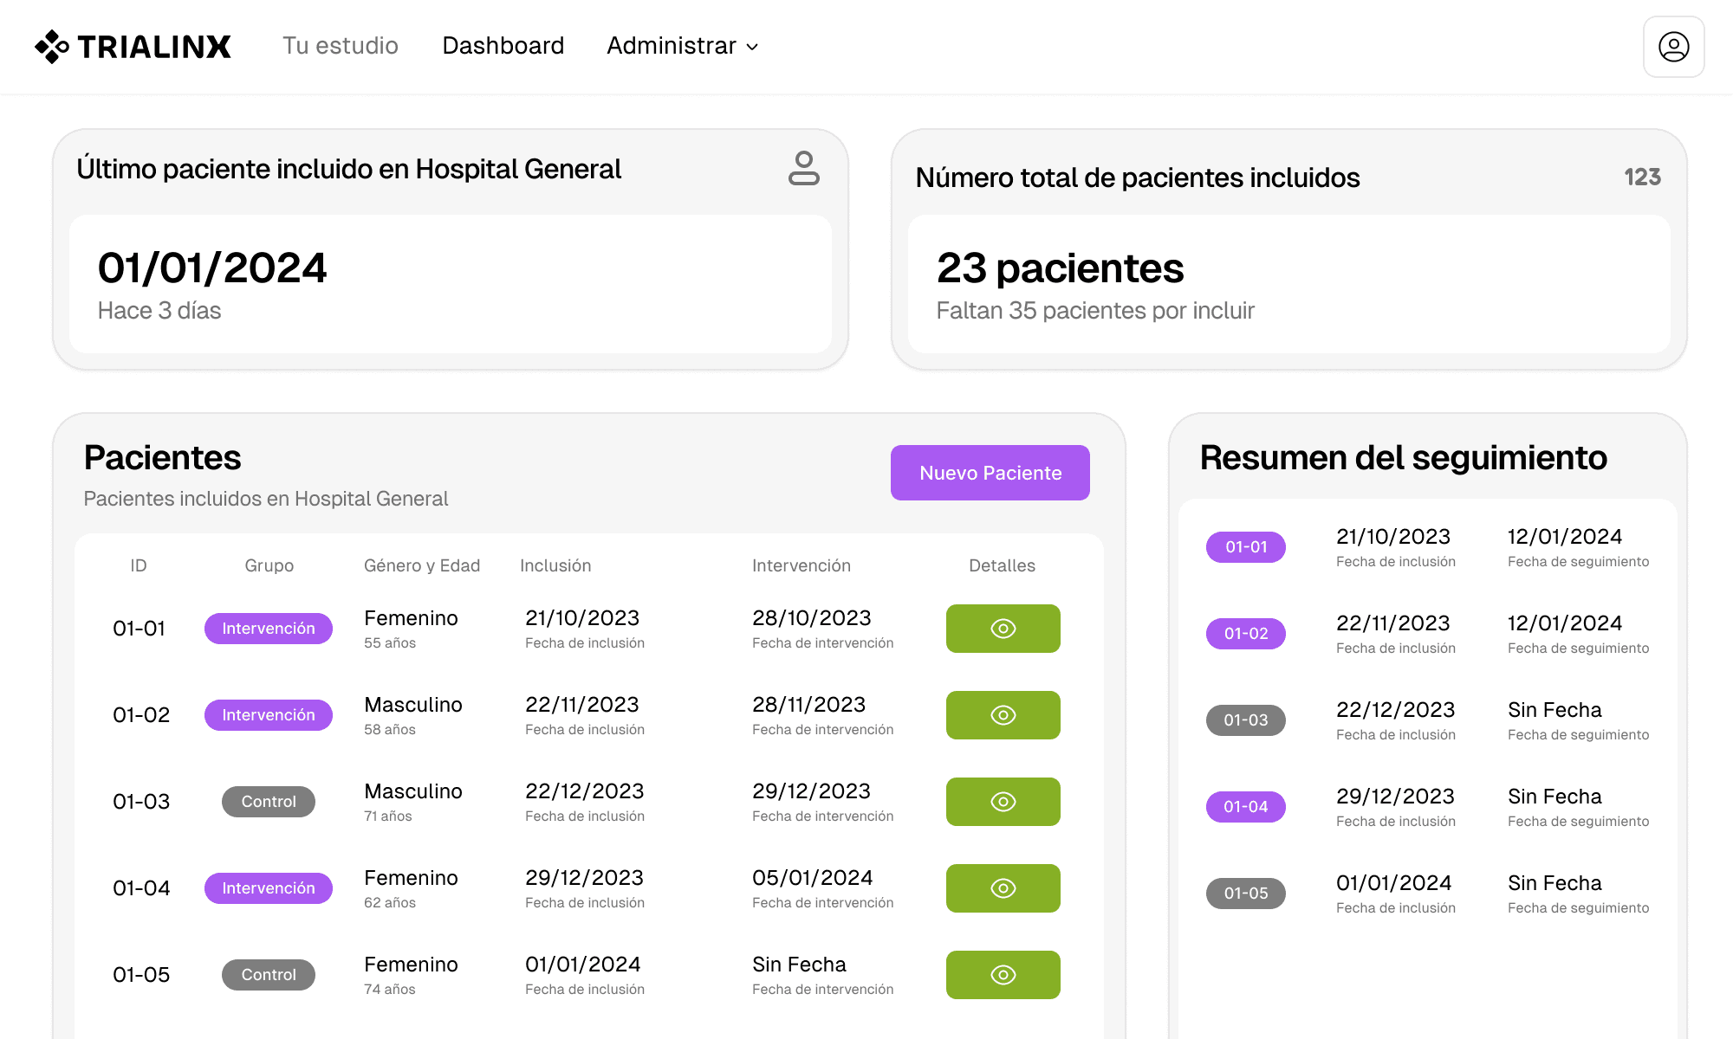Open the user profile avatar icon
1733x1039 pixels.
(x=1673, y=47)
